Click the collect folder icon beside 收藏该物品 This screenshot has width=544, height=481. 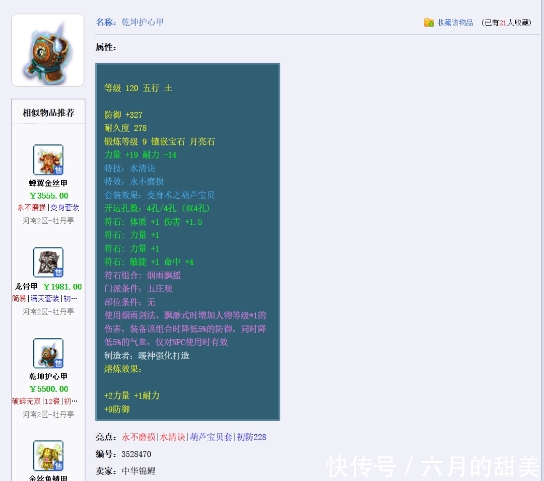pos(428,22)
